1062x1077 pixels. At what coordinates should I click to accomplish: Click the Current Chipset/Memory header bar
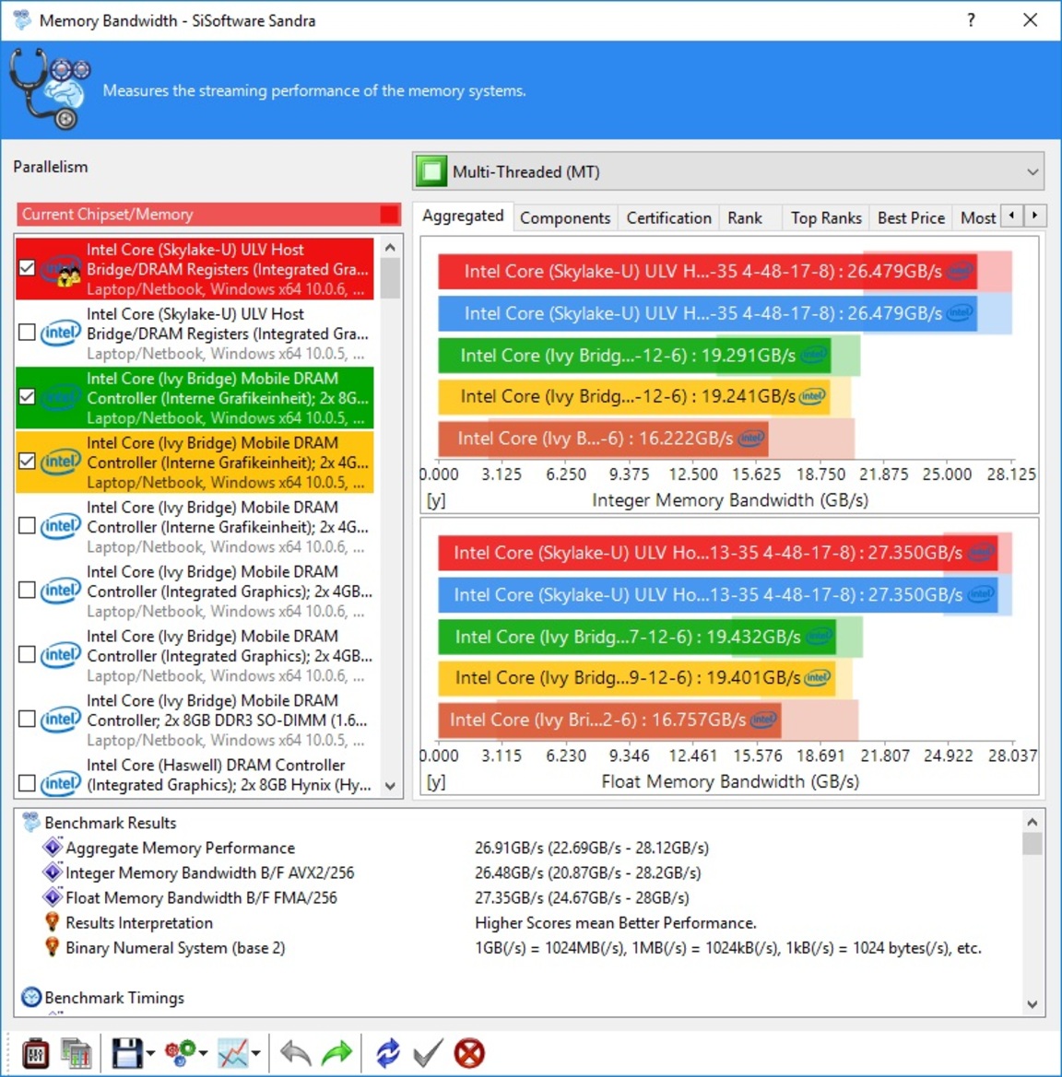pos(208,215)
